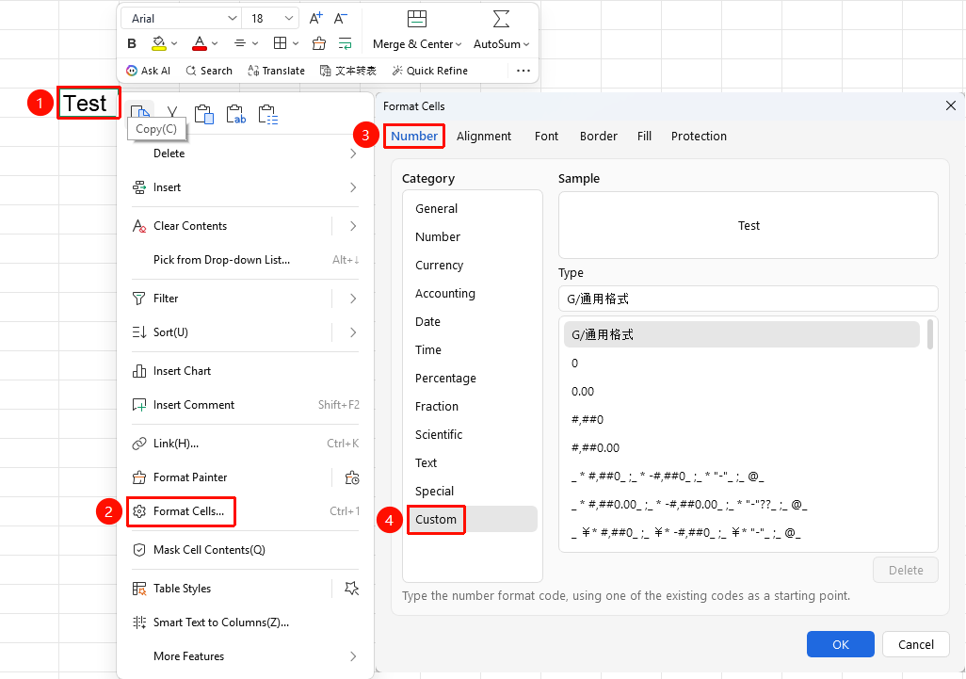Click the increase font size icon
Viewport: 966px width, 679px height.
315,19
